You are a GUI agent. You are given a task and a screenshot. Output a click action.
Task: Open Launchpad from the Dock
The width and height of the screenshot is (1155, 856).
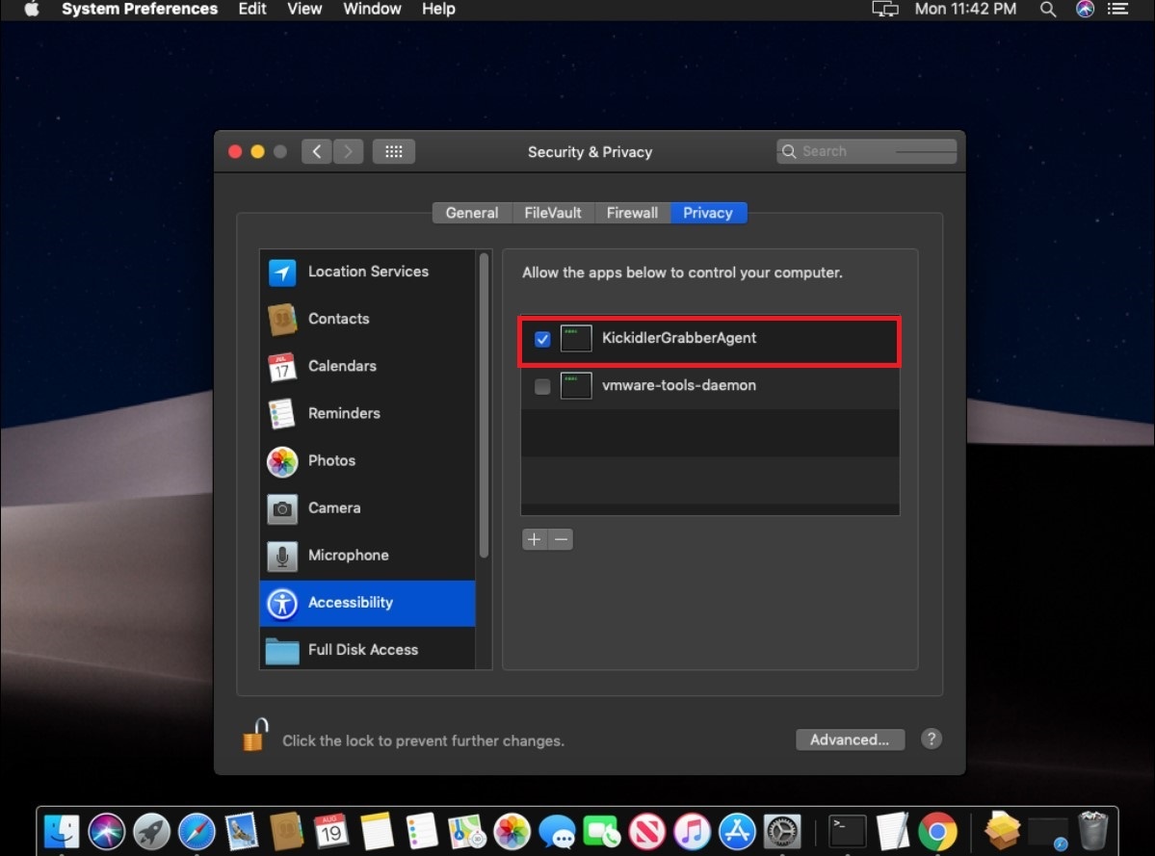tap(152, 832)
